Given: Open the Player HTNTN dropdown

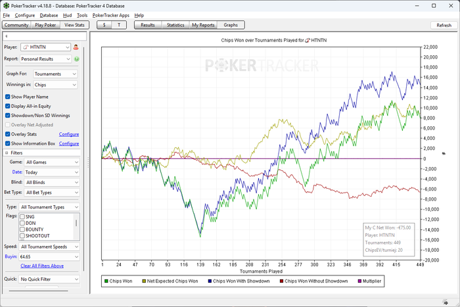Looking at the screenshot, I should 45,47.
